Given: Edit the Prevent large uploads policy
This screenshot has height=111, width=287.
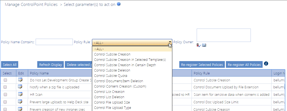Looking at the screenshot, I should pyautogui.click(x=20, y=101).
